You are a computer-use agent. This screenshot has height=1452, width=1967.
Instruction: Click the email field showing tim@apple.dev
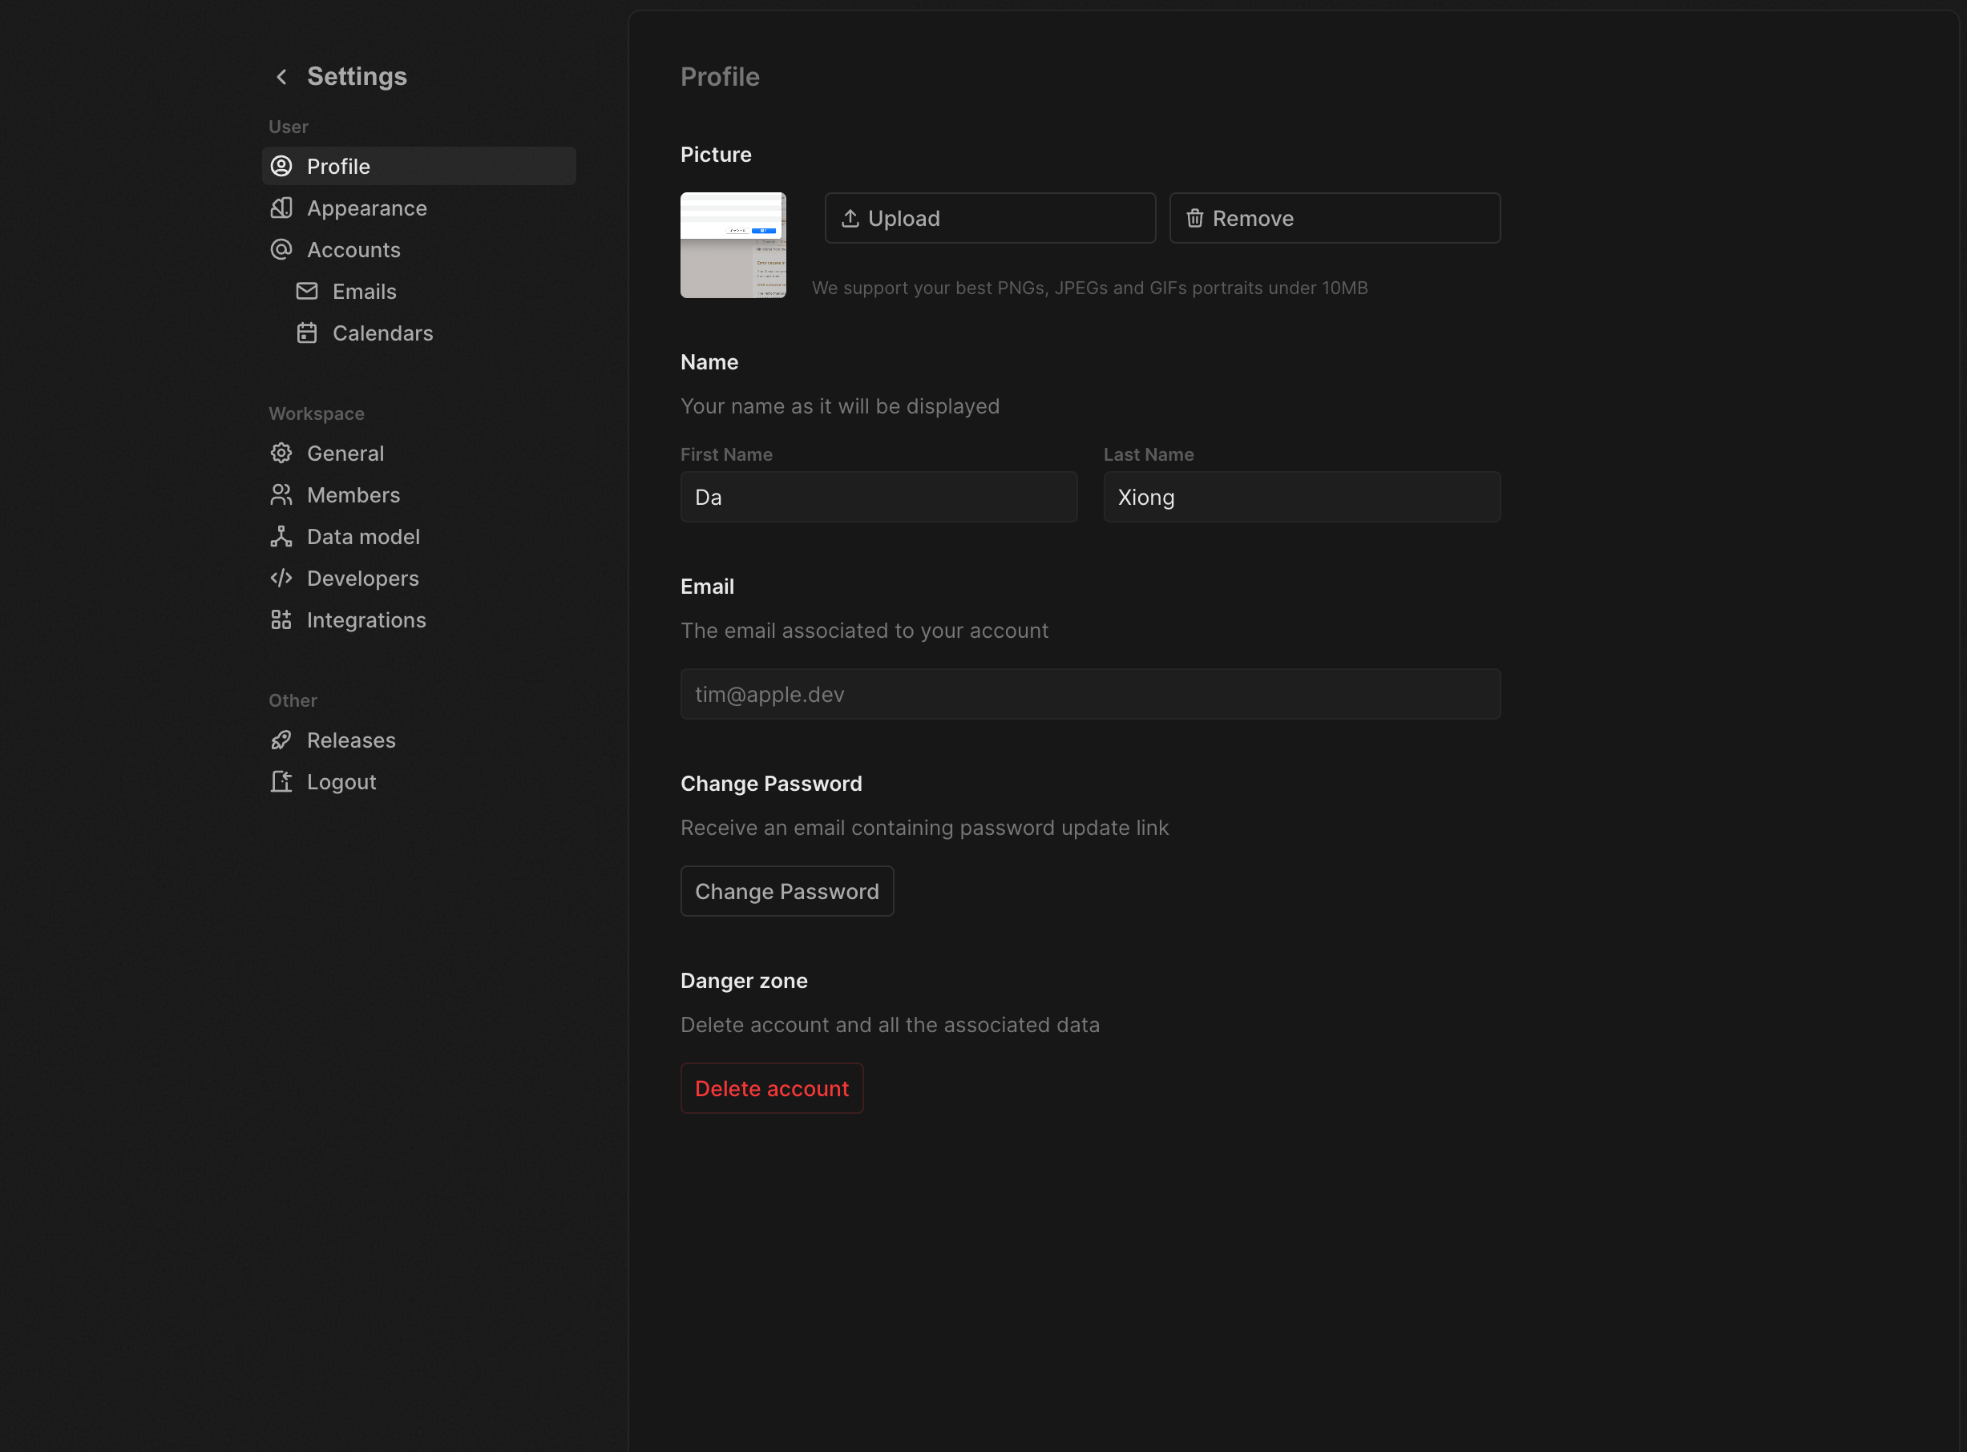coord(1090,695)
